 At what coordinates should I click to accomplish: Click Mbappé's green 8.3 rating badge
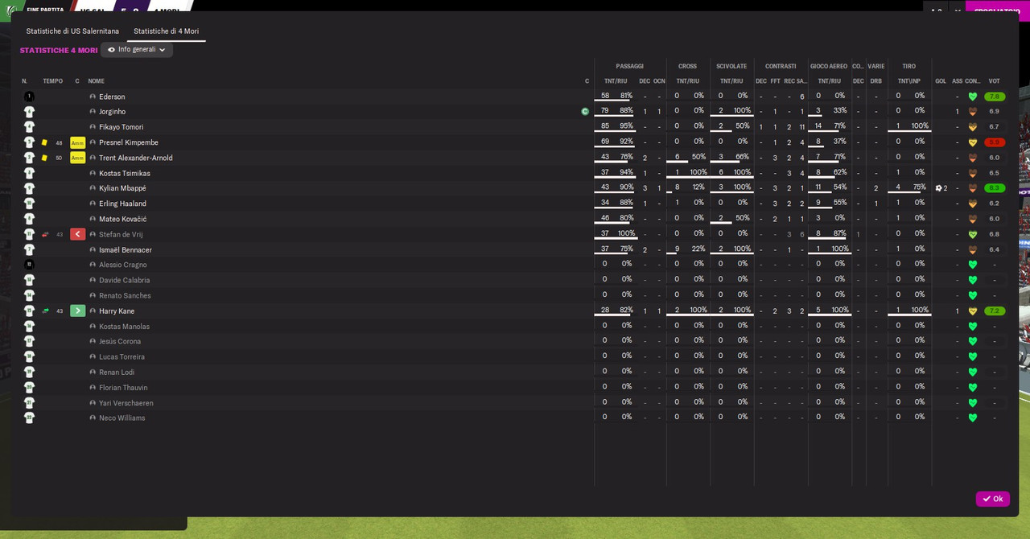[995, 188]
